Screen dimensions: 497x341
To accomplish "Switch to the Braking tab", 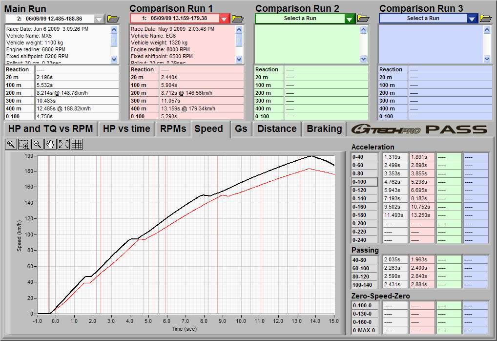I will coord(324,129).
